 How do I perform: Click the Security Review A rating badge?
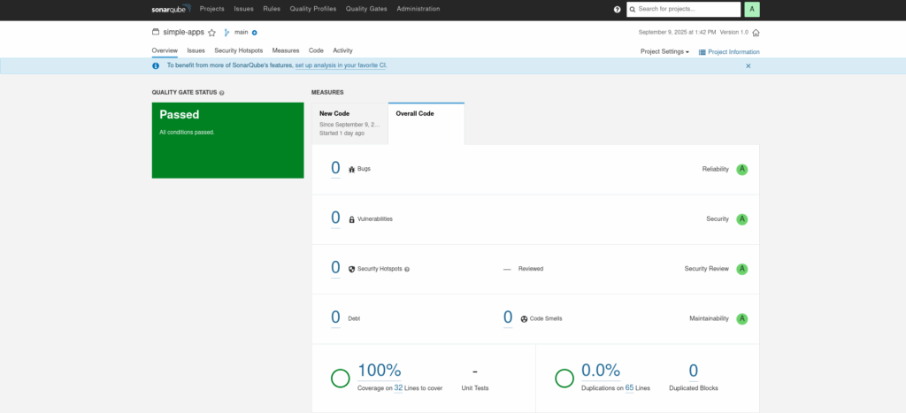click(x=741, y=269)
